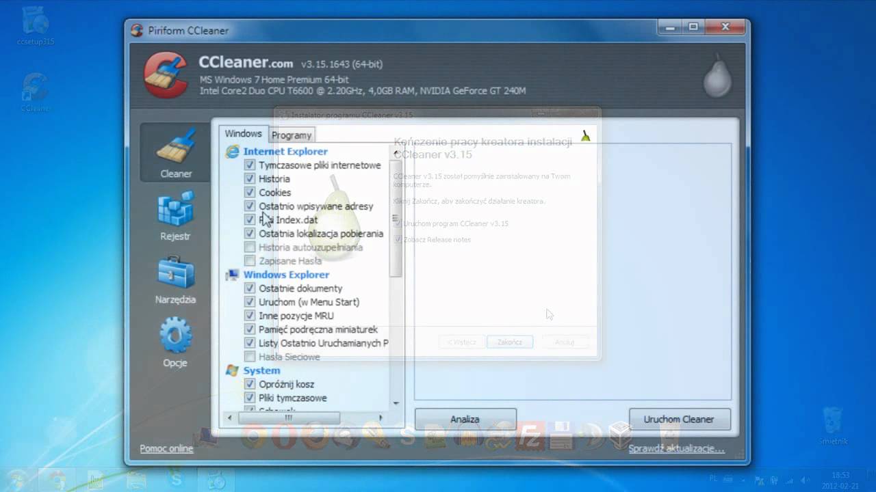Click the title bar CCleaner icon
The height and width of the screenshot is (492, 876).
point(137,30)
